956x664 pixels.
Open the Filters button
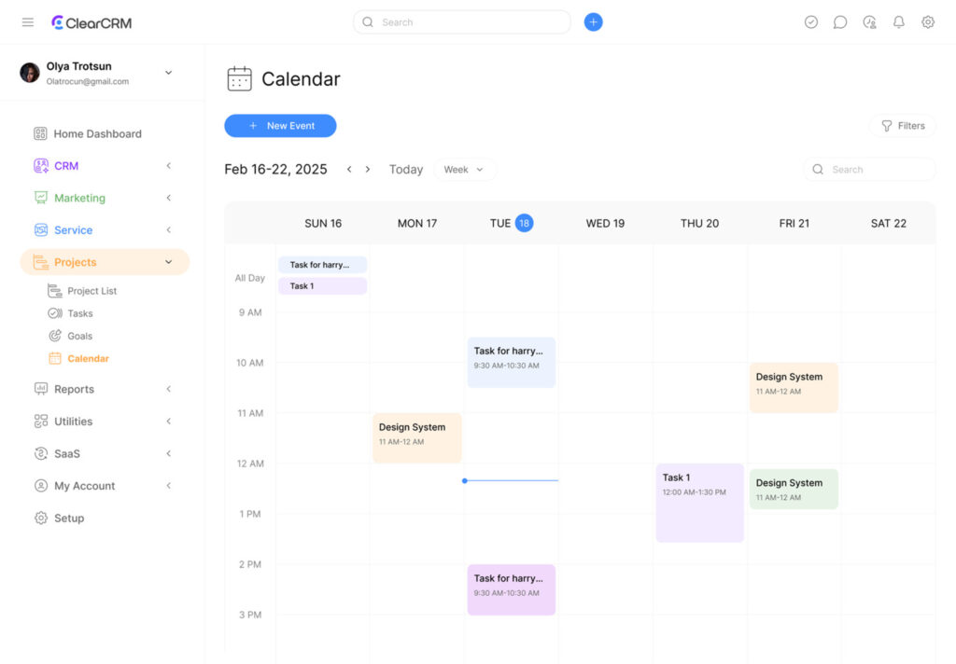[902, 126]
